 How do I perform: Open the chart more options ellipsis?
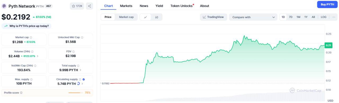coord(333,17)
